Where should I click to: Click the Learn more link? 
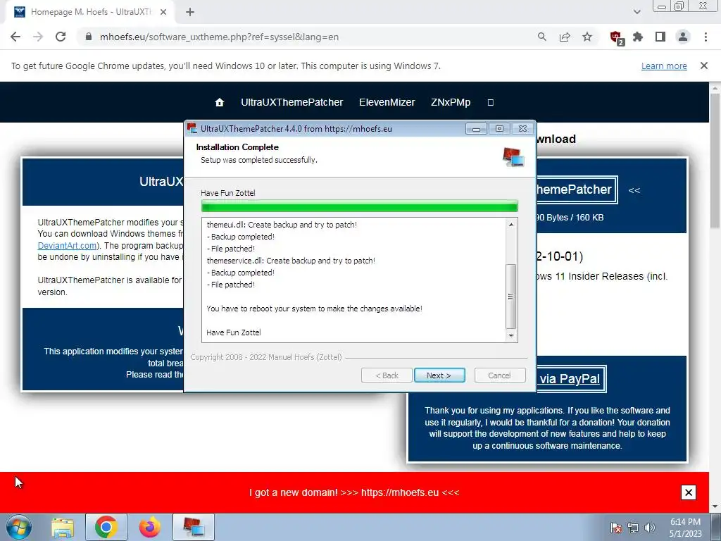point(664,66)
